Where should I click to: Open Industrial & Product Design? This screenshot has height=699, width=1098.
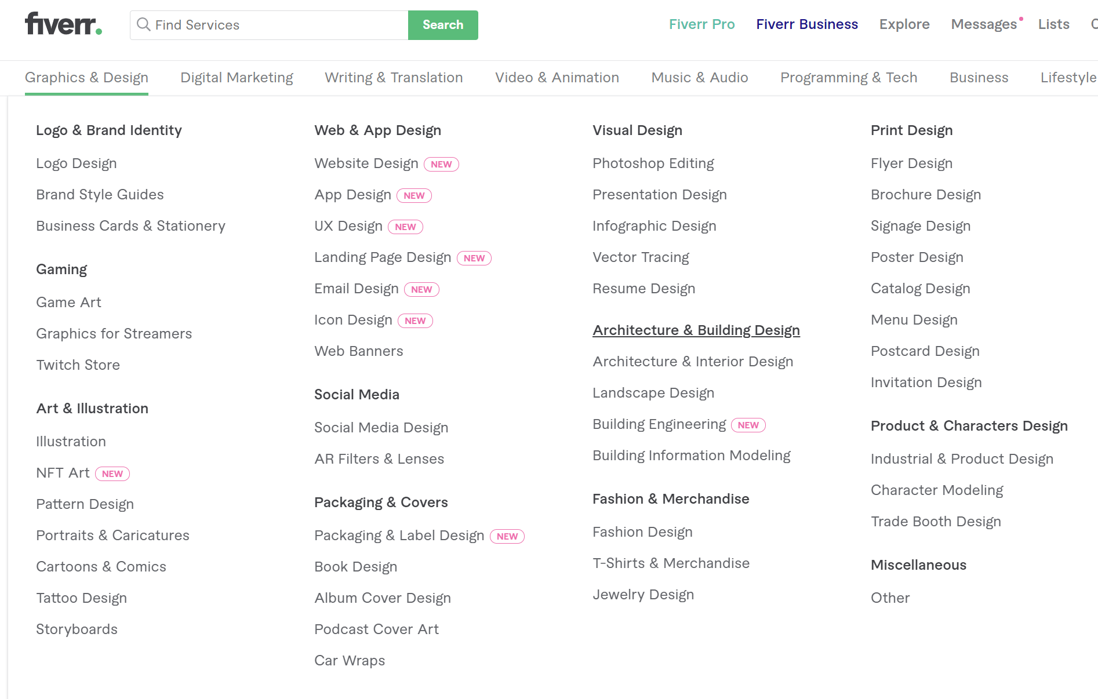pyautogui.click(x=962, y=459)
